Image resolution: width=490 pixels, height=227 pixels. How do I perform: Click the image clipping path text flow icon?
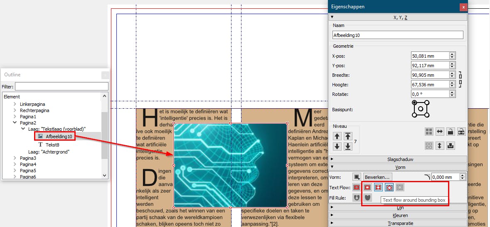tap(400, 187)
